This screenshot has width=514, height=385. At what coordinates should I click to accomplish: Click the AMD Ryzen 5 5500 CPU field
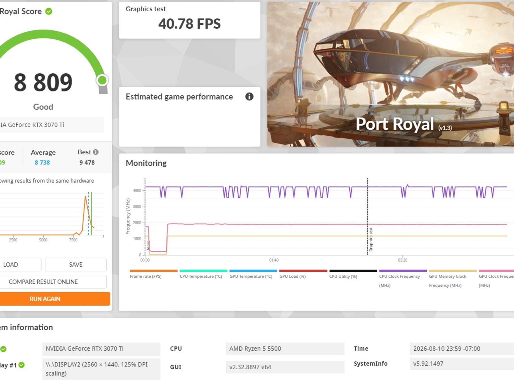[285, 349]
